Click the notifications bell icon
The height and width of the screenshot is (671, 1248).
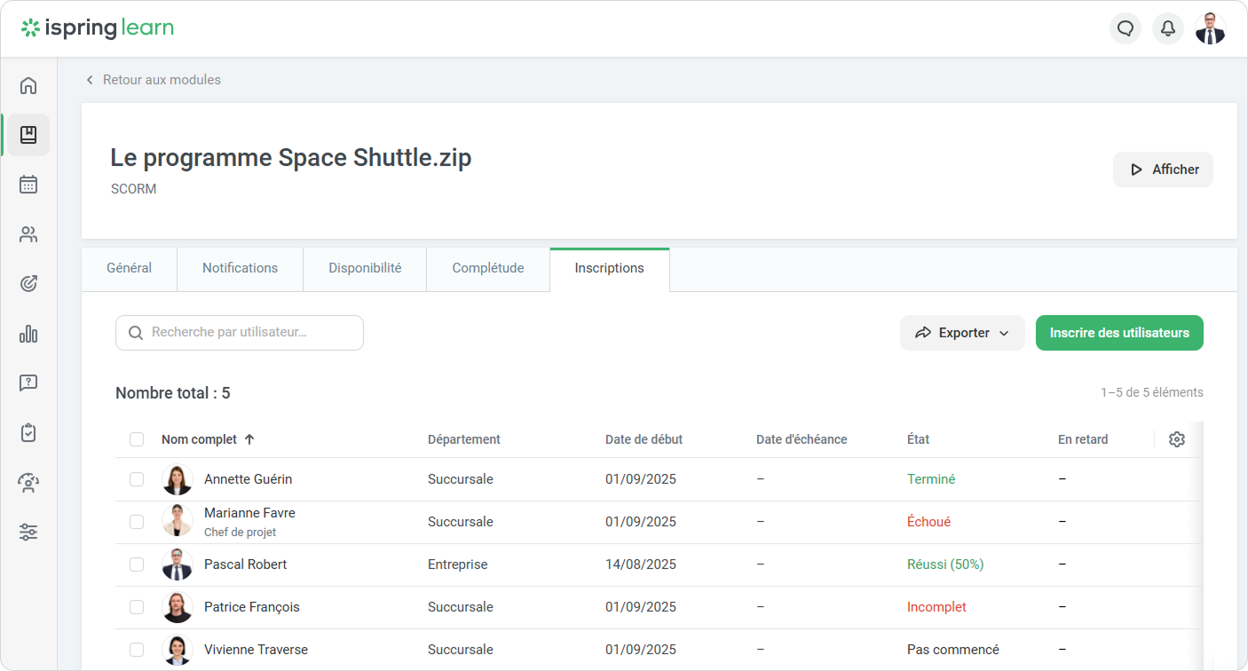[1168, 28]
